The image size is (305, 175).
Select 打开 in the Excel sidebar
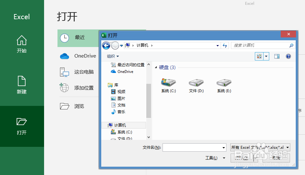pyautogui.click(x=22, y=126)
